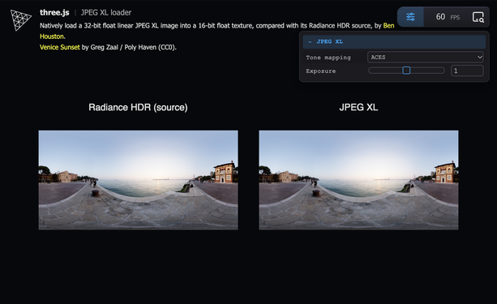Click the 'Tone mapping' label
The image size is (497, 304).
(328, 58)
